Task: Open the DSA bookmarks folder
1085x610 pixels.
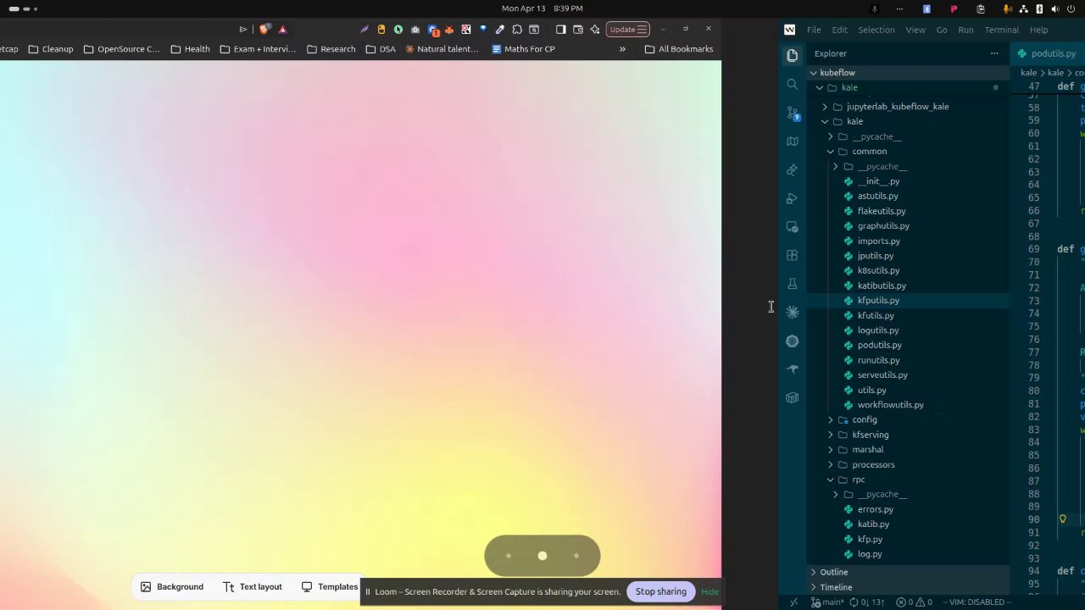Action: (x=381, y=49)
